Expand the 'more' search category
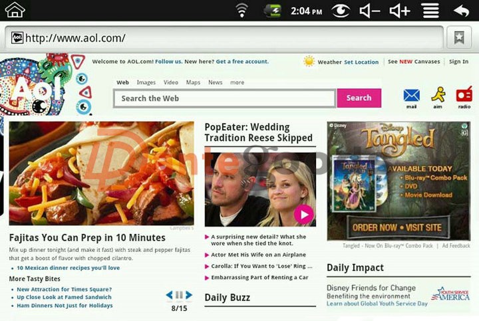This screenshot has height=321, width=479. [x=237, y=82]
